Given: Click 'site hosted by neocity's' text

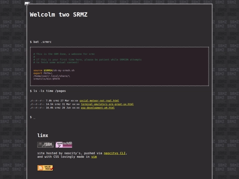Looking at the screenshot, I should 60,153.
